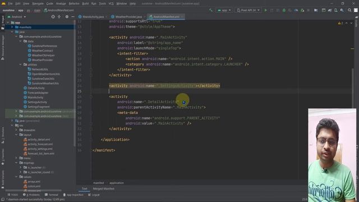Select NetworkUtils in project tree
359x202 pixels.
click(x=40, y=69)
